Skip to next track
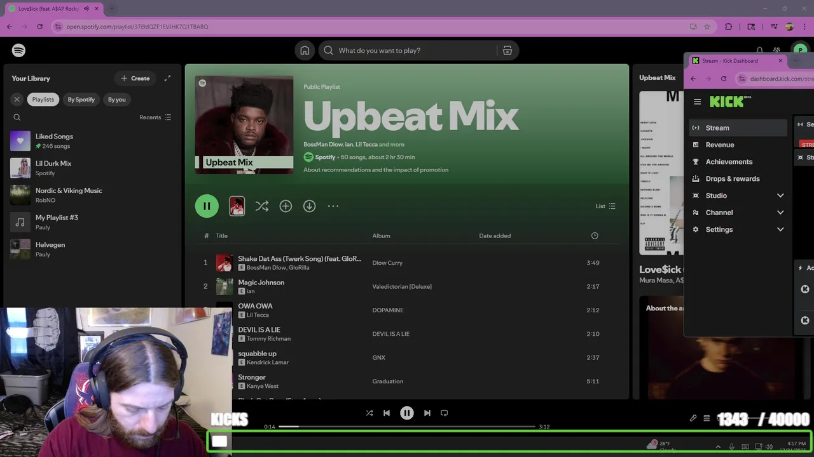The height and width of the screenshot is (457, 814). pyautogui.click(x=427, y=413)
